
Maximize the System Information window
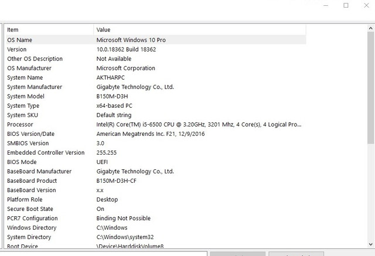coord(346,5)
